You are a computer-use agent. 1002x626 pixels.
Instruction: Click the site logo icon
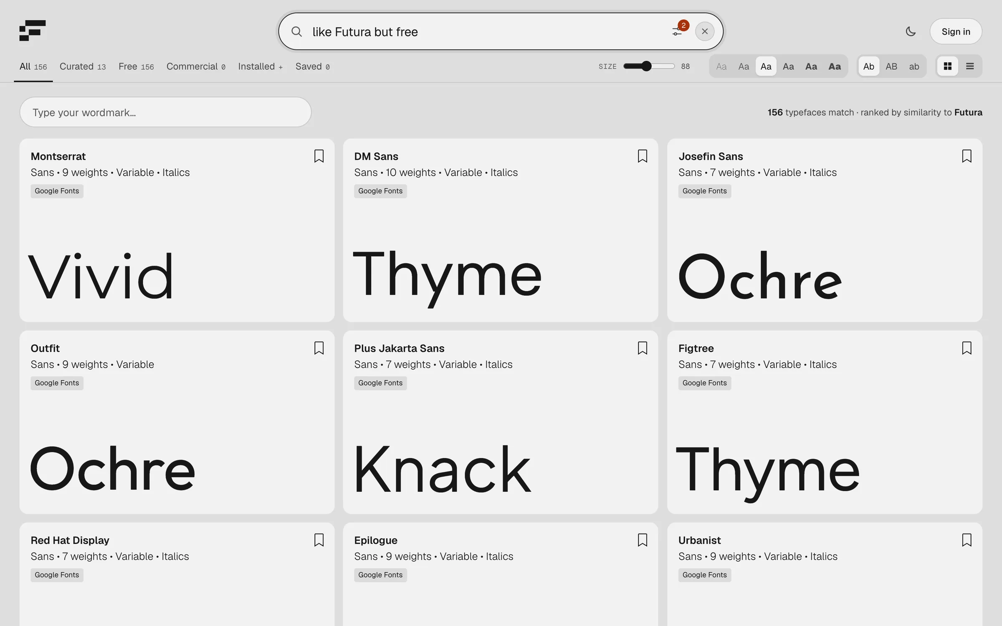tap(33, 30)
